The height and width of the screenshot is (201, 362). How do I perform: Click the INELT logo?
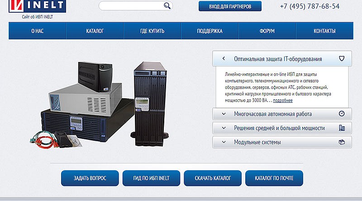[35, 6]
